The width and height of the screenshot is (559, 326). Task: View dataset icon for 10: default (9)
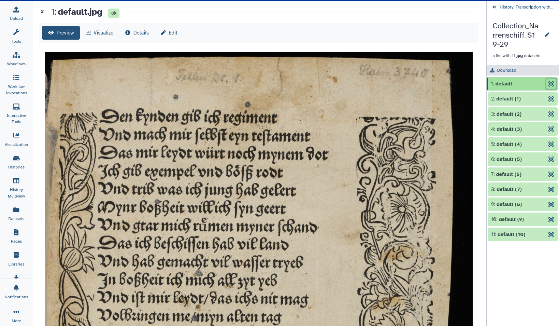pyautogui.click(x=551, y=219)
